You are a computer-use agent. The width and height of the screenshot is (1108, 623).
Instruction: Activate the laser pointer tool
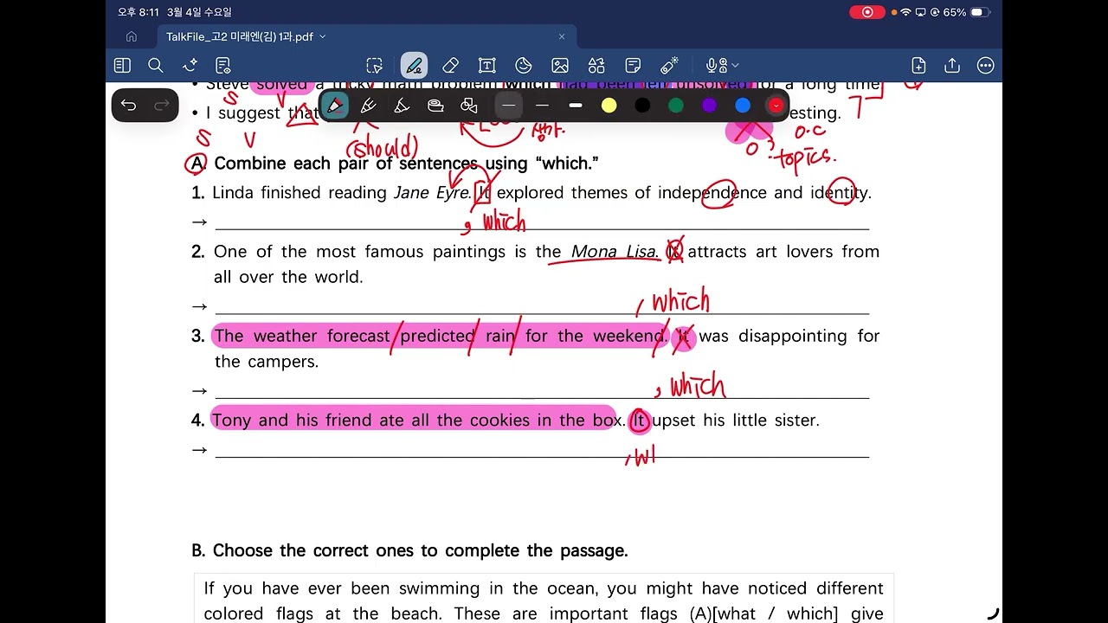(669, 66)
